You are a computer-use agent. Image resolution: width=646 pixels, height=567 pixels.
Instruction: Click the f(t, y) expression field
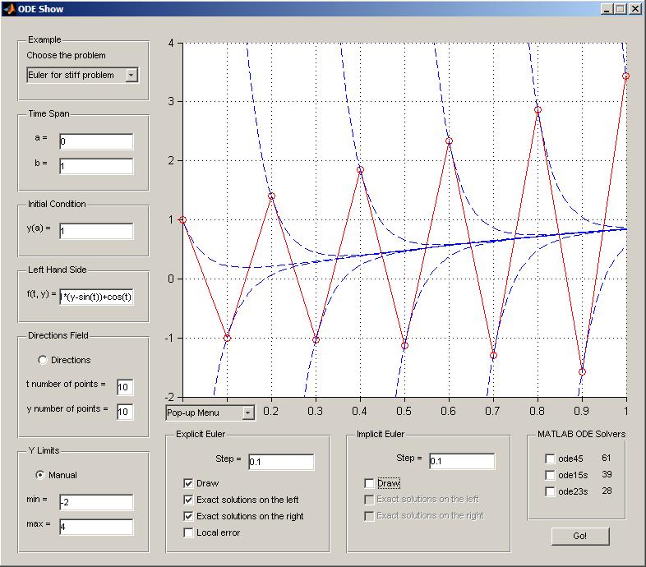(96, 297)
